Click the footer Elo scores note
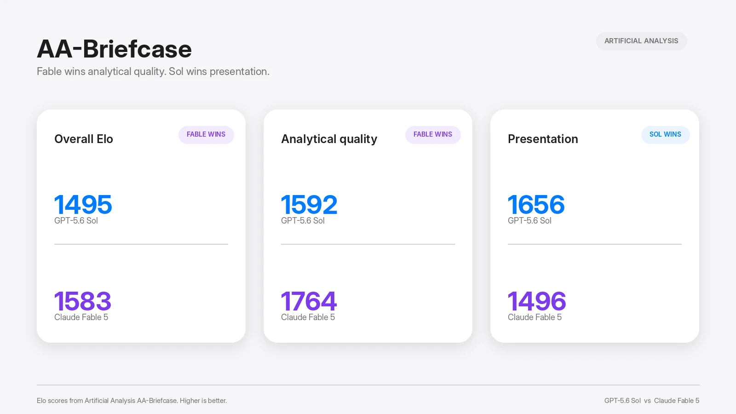Viewport: 736px width, 414px height. 132,401
